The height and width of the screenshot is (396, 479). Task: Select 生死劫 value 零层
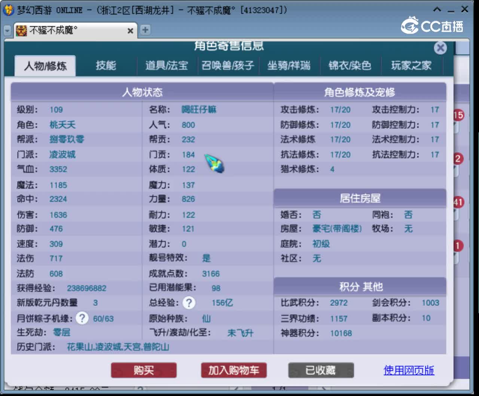pos(61,332)
